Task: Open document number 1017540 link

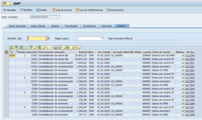Action: [x=190, y=56]
